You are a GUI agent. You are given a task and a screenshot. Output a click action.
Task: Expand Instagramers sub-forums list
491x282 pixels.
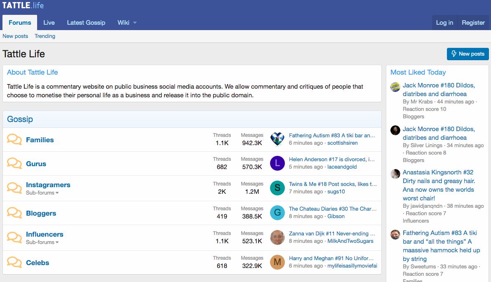(x=42, y=193)
